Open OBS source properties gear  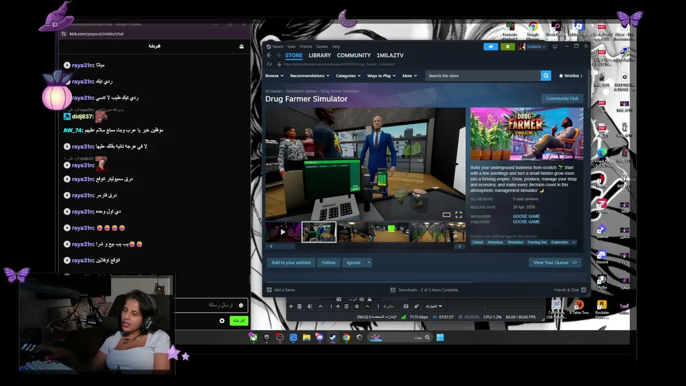click(x=357, y=307)
